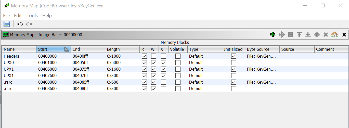349x128 pixels.
Task: Select the UPX0 name cell
Action: (x=19, y=62)
